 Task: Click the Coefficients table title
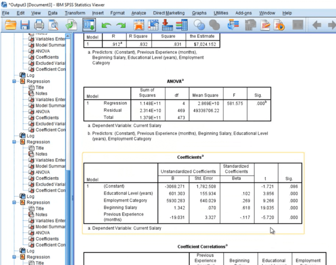click(x=190, y=157)
